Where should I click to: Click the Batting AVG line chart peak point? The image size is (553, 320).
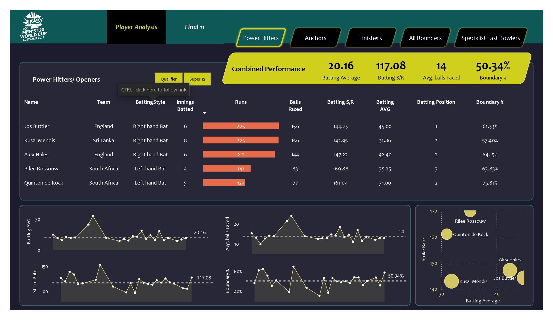[93, 216]
